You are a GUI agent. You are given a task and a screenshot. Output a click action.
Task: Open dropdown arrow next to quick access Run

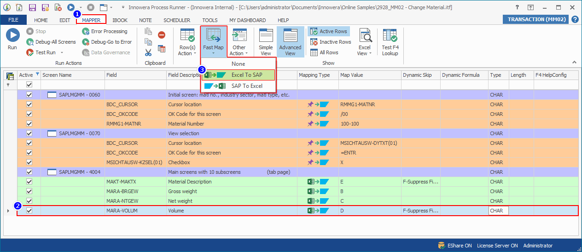[x=81, y=7]
